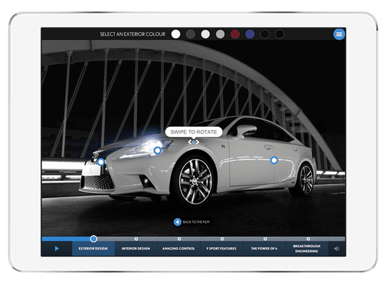Tap the front grille hotspot marker

(x=101, y=162)
